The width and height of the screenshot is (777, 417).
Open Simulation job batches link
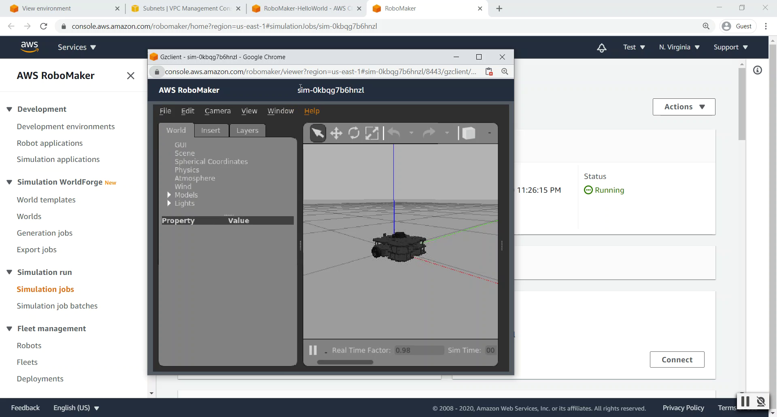tap(57, 306)
